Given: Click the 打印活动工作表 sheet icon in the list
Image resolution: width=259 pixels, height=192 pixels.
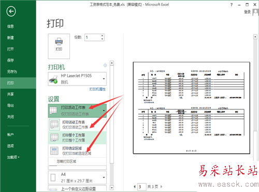Looking at the screenshot, I should (x=54, y=125).
